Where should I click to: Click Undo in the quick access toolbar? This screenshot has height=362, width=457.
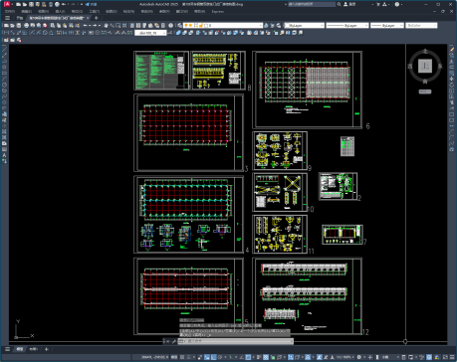point(64,4)
